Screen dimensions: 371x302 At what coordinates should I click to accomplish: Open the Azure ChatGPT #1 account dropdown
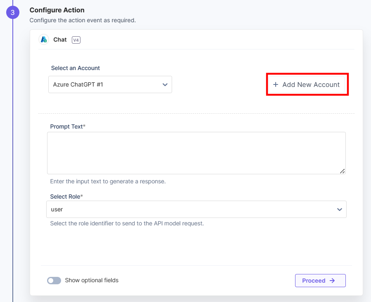[110, 84]
